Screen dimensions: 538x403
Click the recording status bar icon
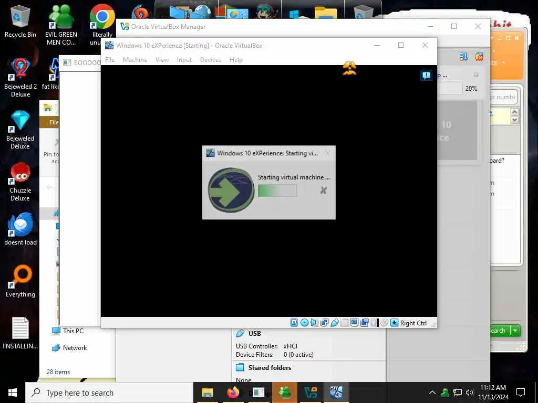pyautogui.click(x=365, y=323)
